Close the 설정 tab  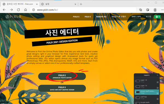click(75, 4)
